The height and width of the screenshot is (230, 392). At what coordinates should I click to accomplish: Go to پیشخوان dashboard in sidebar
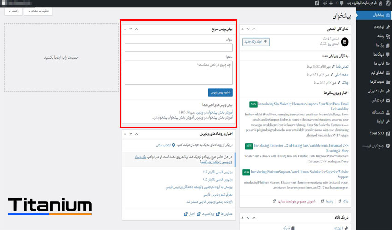(x=374, y=15)
